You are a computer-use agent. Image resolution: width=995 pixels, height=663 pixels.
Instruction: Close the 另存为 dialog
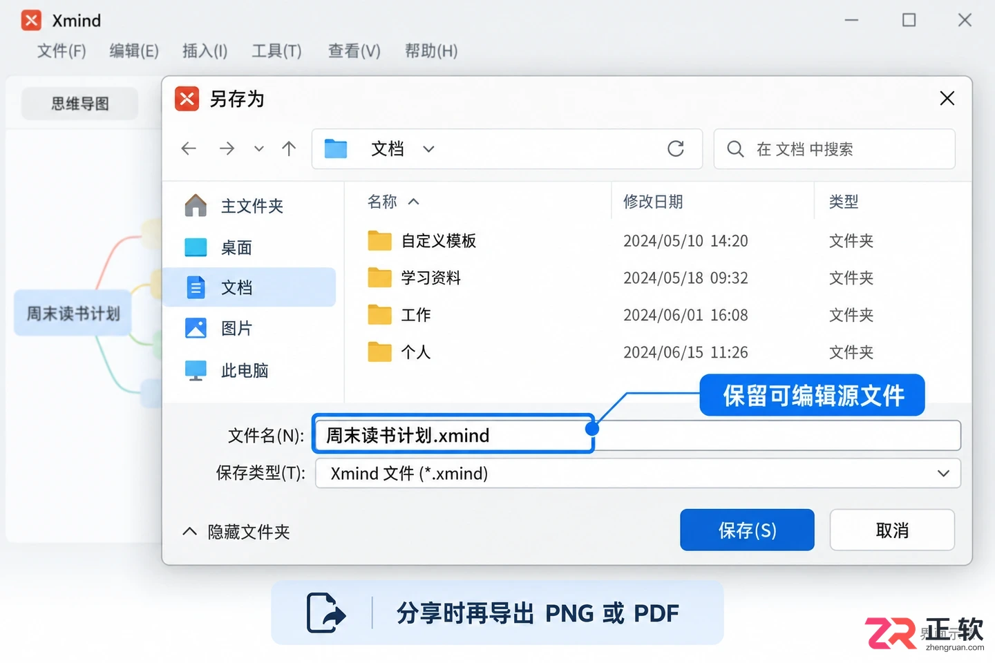[947, 99]
